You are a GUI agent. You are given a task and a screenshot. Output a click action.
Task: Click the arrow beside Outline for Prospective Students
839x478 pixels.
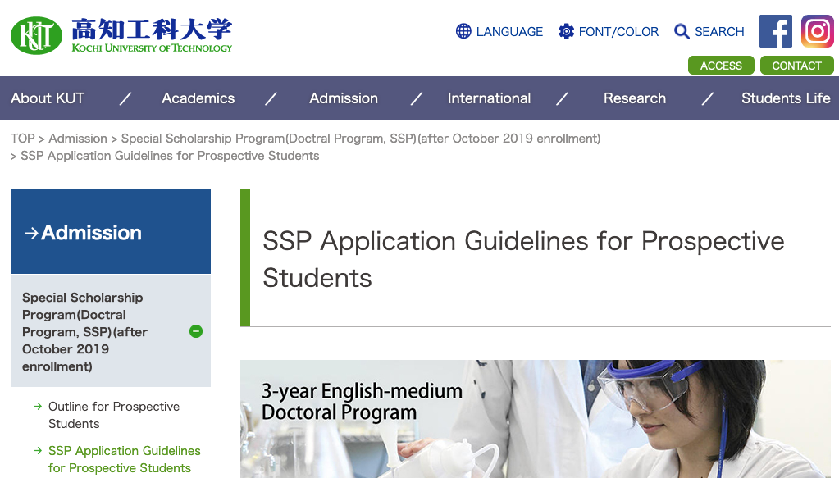[x=38, y=407]
